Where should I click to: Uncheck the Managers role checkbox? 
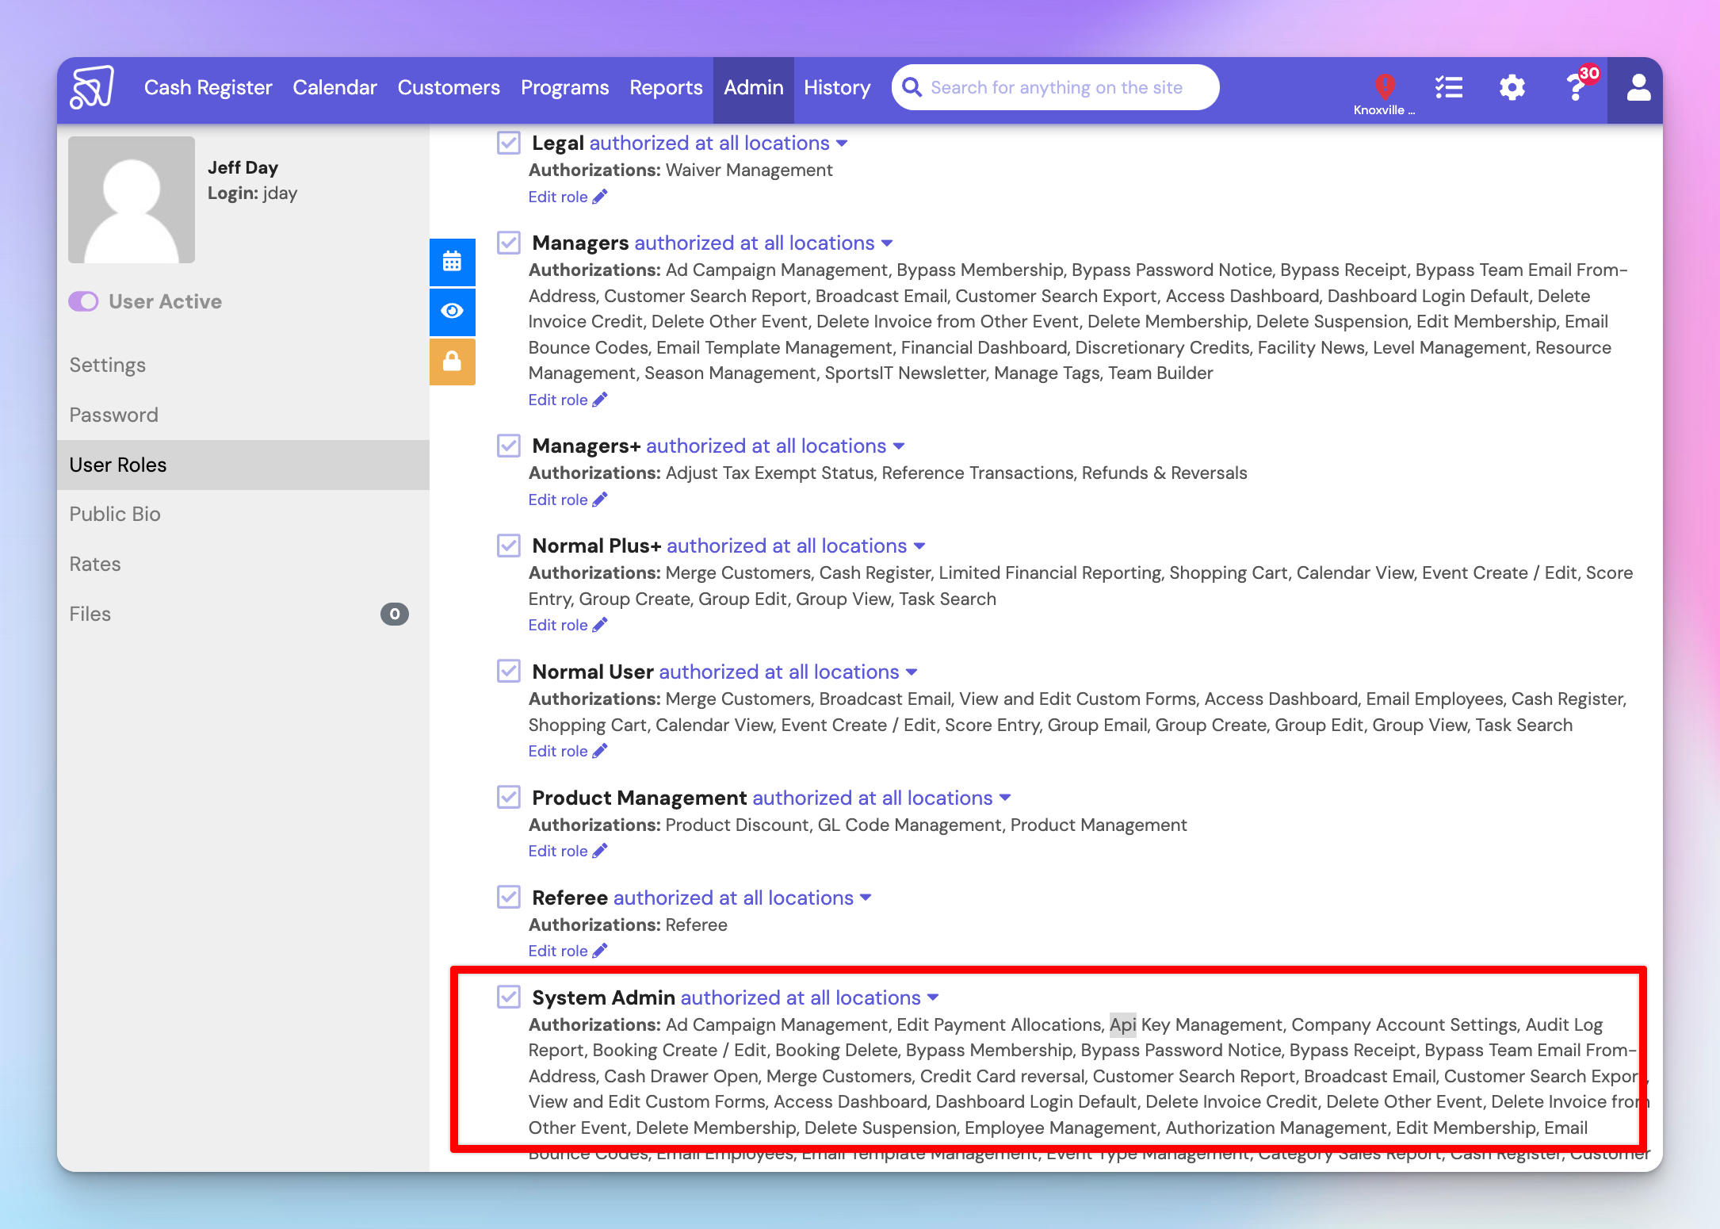[509, 243]
